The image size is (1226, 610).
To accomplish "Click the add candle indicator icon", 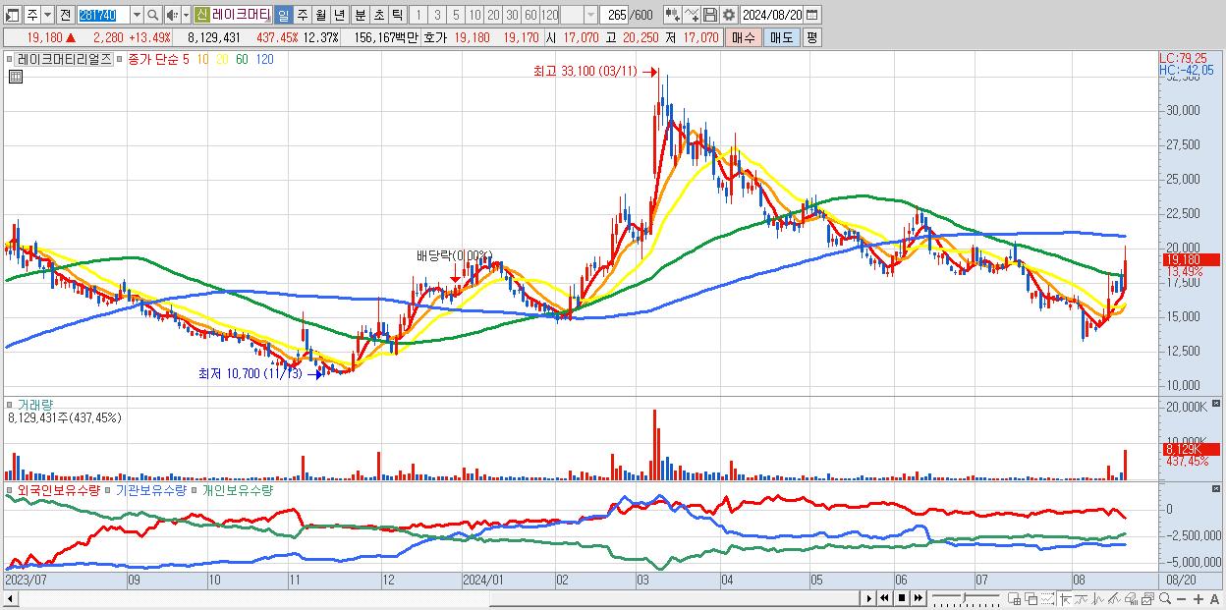I will pos(674,15).
